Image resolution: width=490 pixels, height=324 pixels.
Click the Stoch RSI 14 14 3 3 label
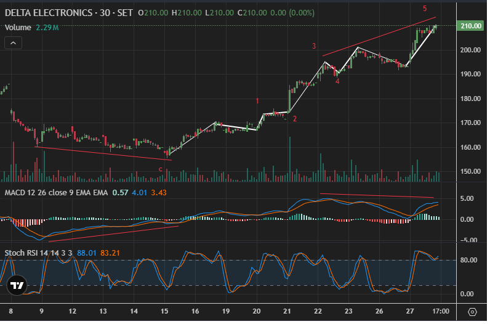(38, 254)
